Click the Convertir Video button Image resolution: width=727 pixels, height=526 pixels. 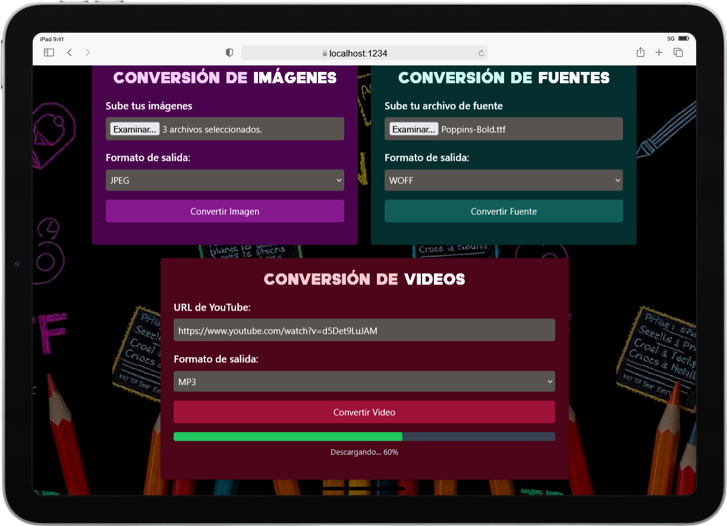tap(364, 412)
